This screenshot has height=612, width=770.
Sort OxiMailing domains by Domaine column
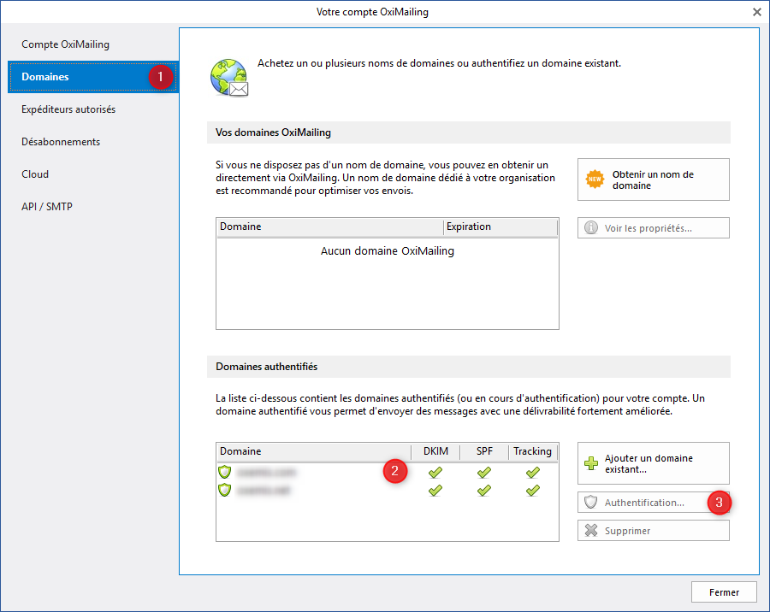330,227
